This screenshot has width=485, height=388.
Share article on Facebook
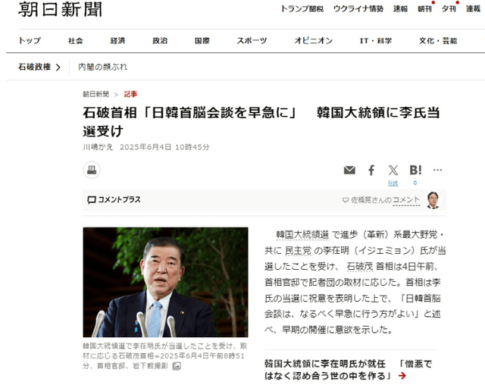click(x=371, y=170)
